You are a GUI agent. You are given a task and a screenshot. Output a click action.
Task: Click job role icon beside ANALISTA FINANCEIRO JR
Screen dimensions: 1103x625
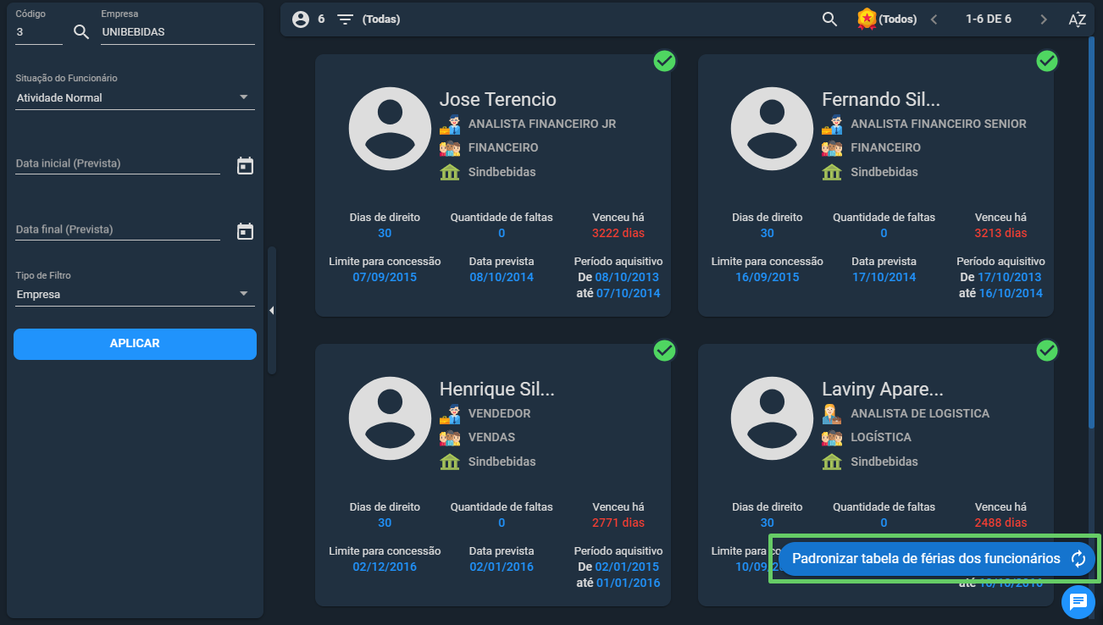450,124
